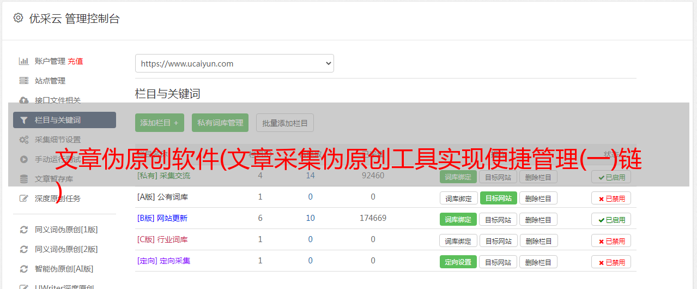The width and height of the screenshot is (697, 289).
Task: Click 删除栏目 for the 公有词库 row
Action: click(x=538, y=198)
